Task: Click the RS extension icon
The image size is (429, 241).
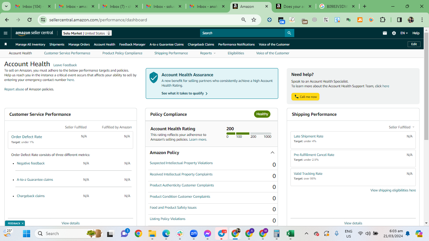Action: 349,20
